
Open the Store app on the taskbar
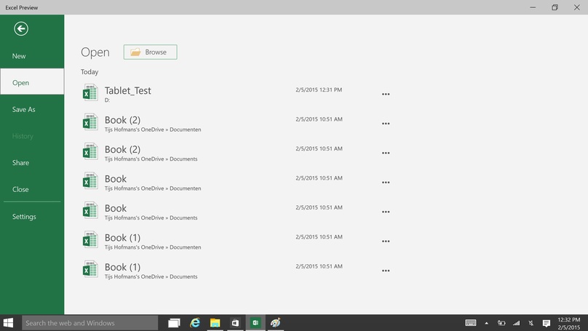[x=235, y=323]
